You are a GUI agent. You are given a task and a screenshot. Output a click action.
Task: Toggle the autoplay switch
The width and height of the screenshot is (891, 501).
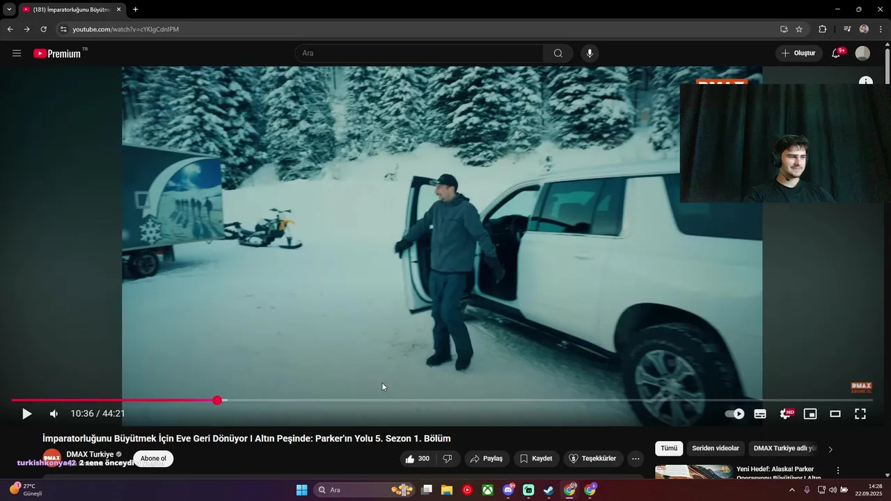(734, 414)
